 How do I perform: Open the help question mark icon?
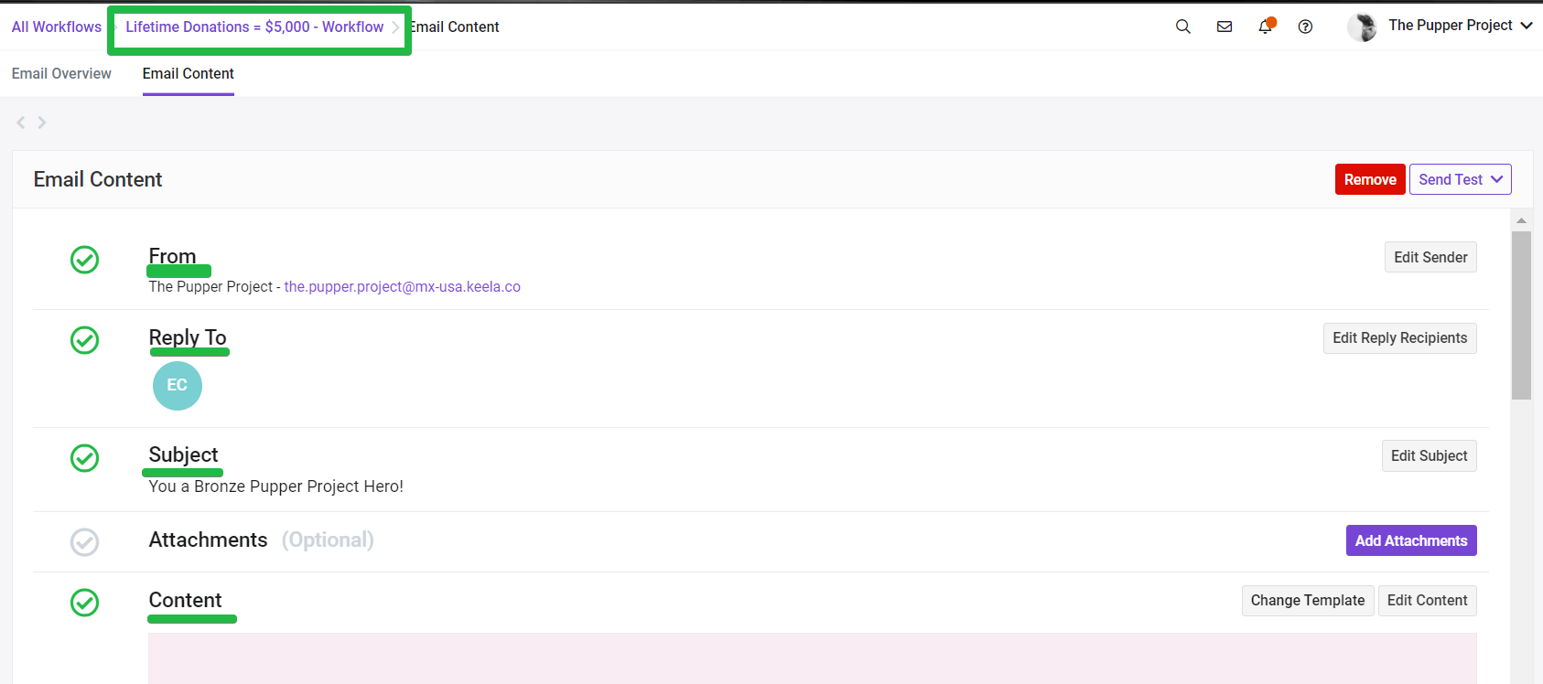(x=1305, y=27)
